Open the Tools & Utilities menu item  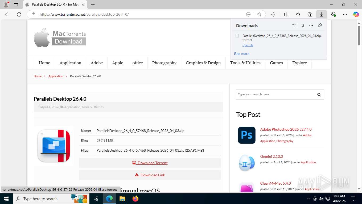point(245,63)
